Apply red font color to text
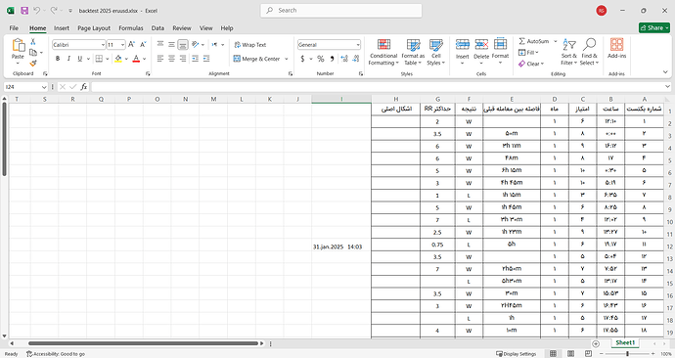 [x=136, y=59]
